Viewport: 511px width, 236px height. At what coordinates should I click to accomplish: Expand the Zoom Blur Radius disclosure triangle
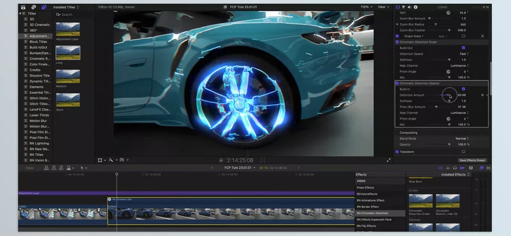(397, 24)
